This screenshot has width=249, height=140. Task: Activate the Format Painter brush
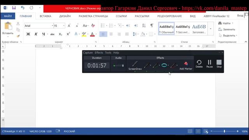coord(18,36)
